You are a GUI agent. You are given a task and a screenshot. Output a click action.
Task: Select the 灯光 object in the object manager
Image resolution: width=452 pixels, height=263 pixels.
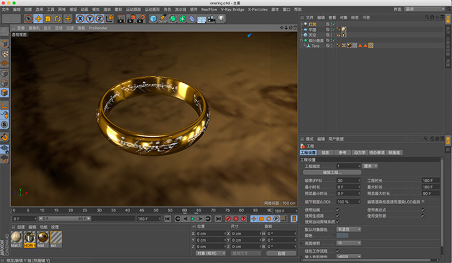point(312,25)
